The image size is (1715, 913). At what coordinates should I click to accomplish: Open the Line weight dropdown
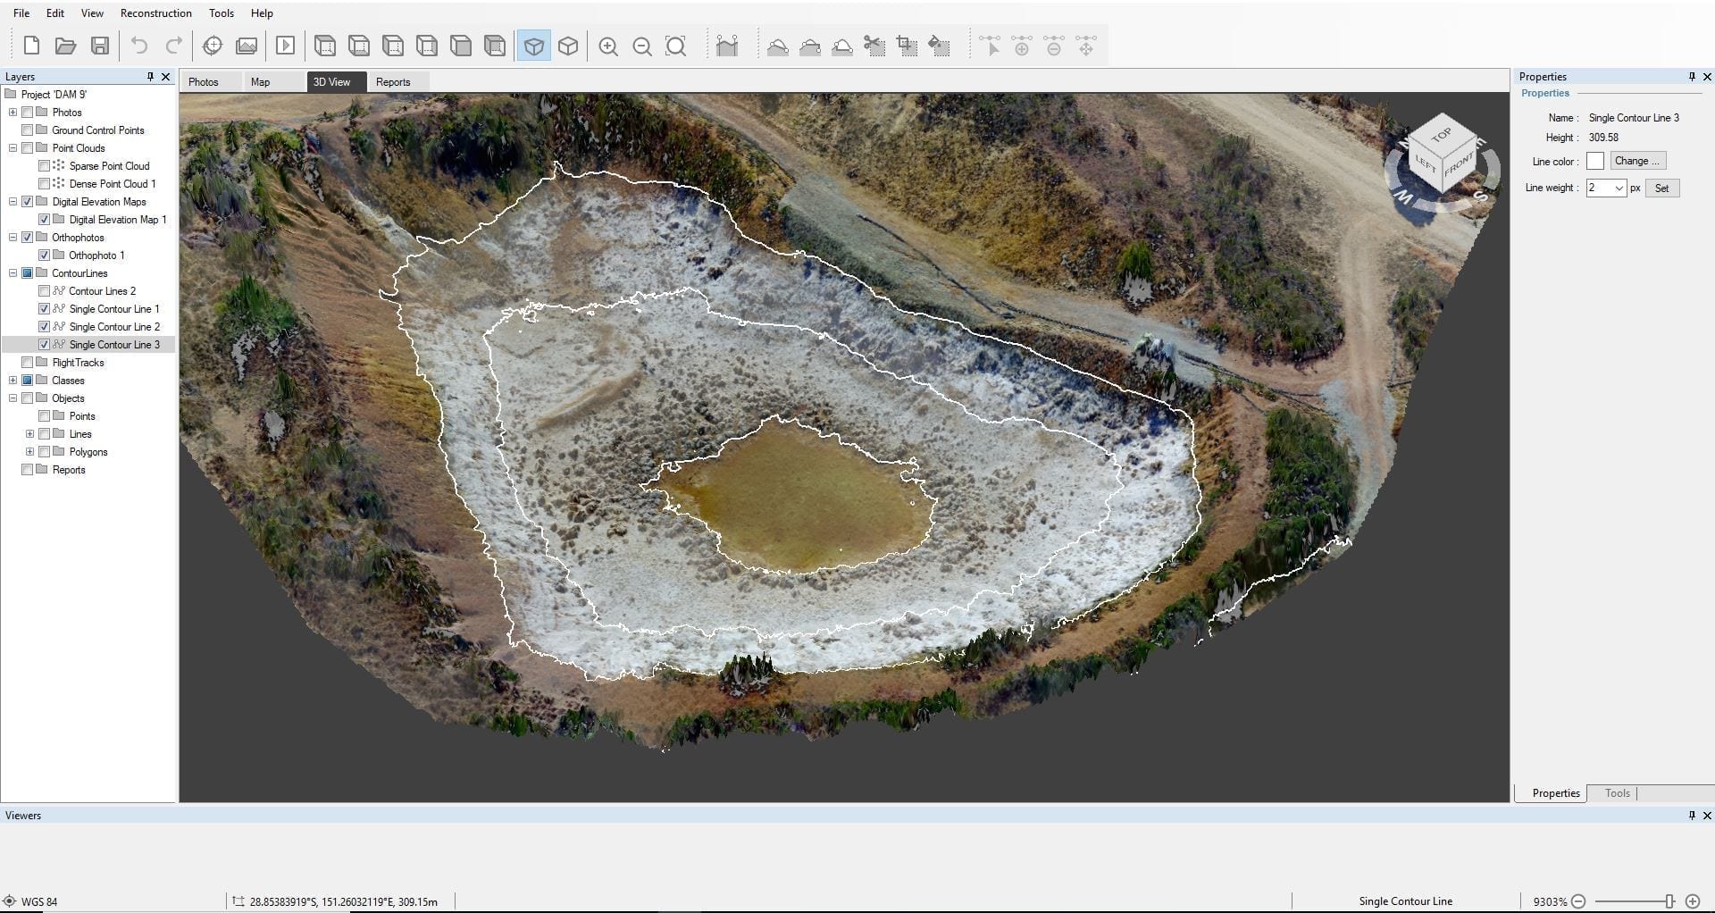pos(1619,188)
